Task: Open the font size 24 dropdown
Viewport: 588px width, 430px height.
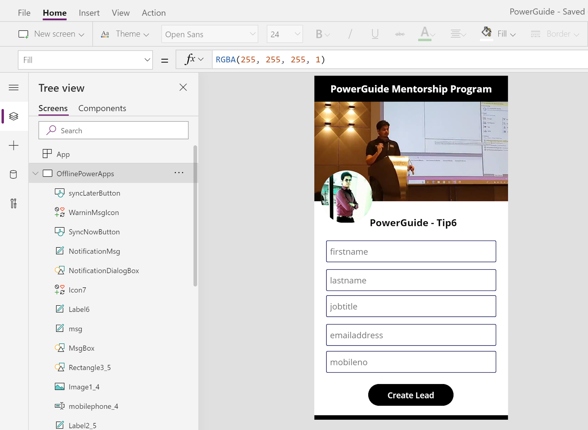Action: 285,34
